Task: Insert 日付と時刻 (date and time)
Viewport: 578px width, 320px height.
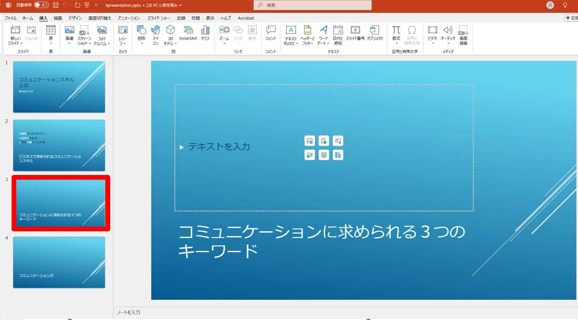Action: coord(338,35)
